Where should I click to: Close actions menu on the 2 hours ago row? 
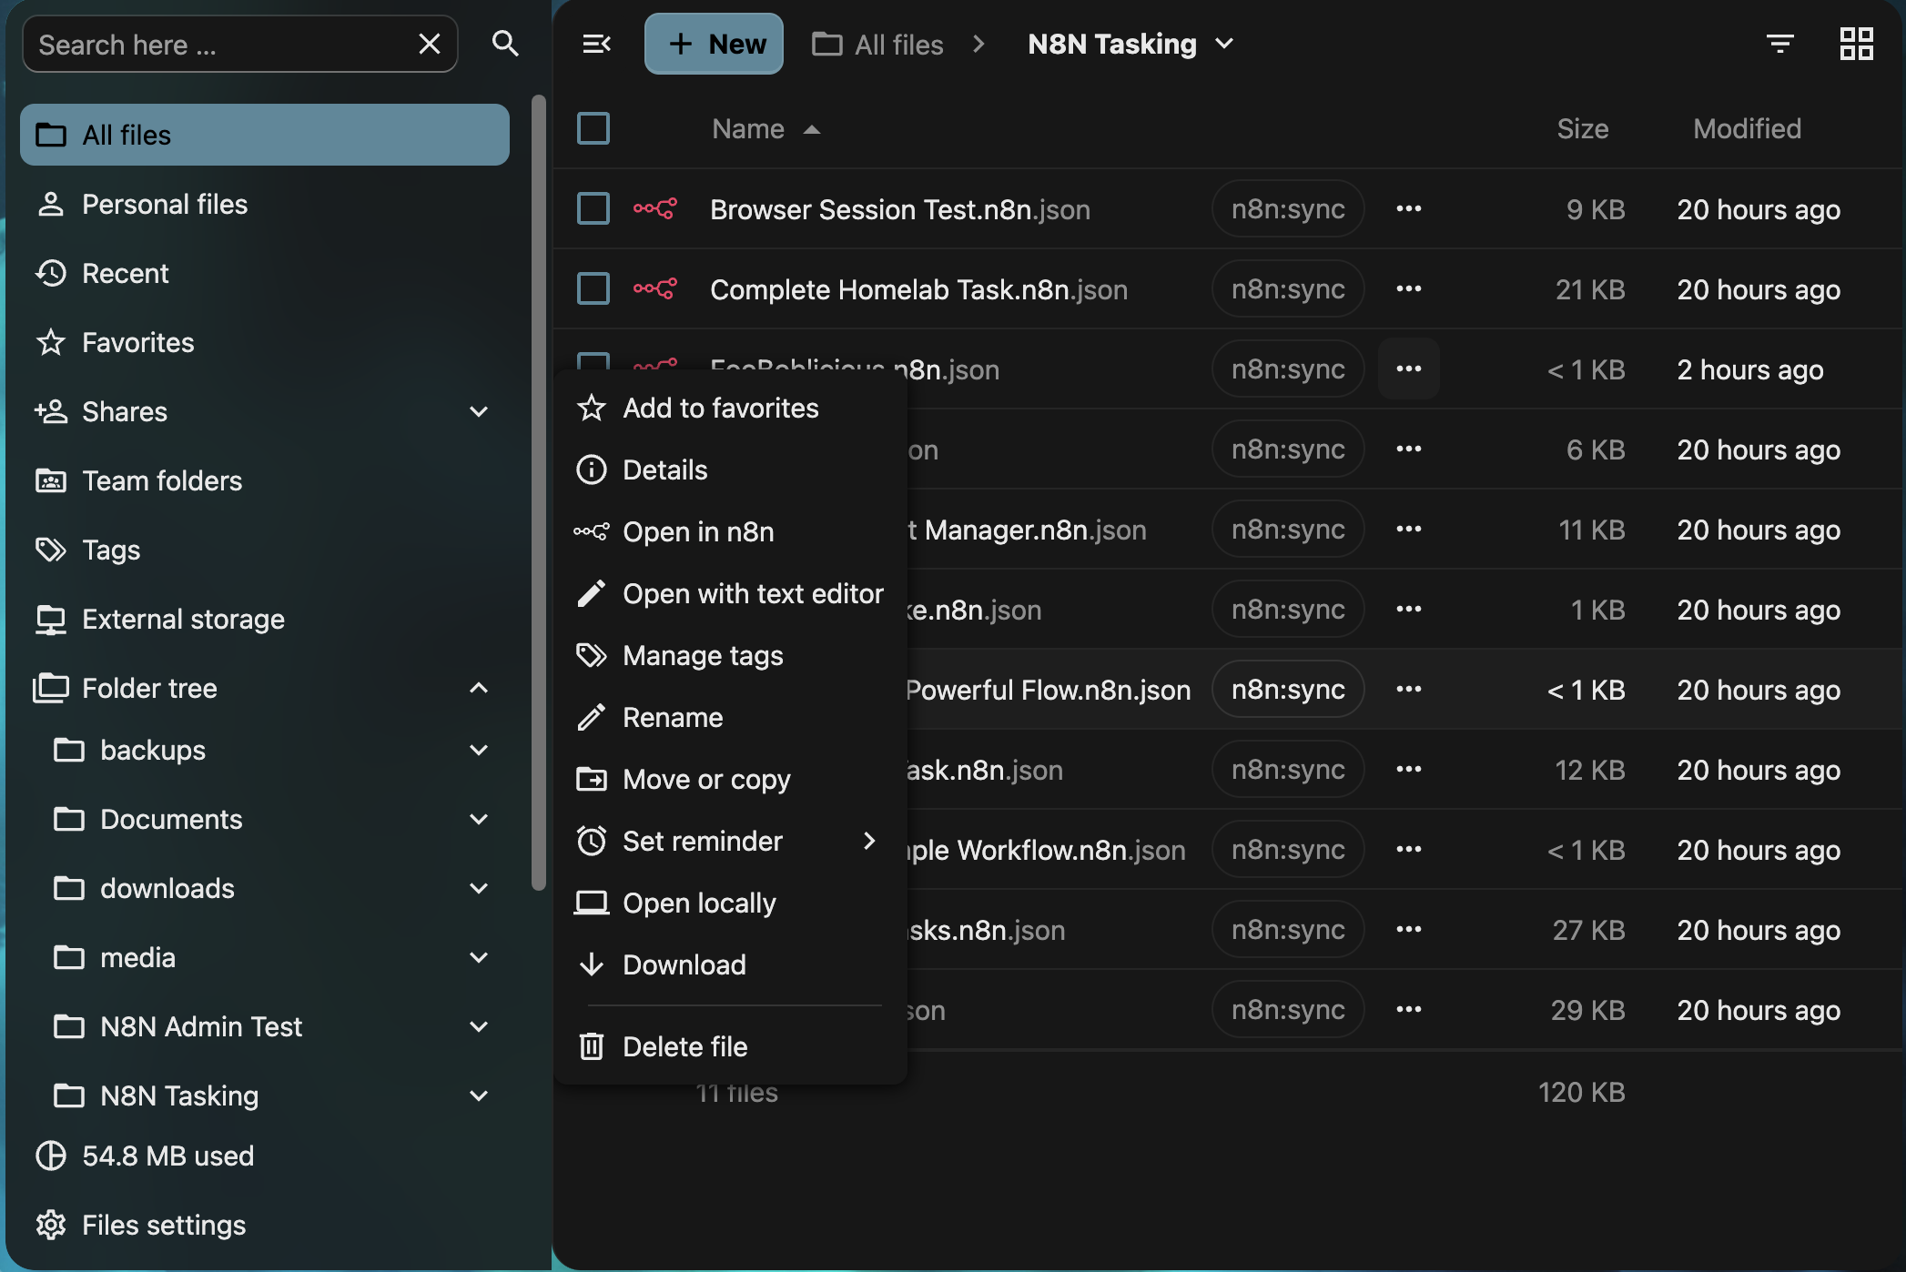click(x=1409, y=369)
